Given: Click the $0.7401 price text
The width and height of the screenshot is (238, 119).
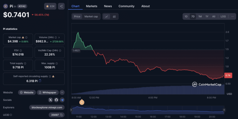Looking at the screenshot, I should pyautogui.click(x=16, y=15).
